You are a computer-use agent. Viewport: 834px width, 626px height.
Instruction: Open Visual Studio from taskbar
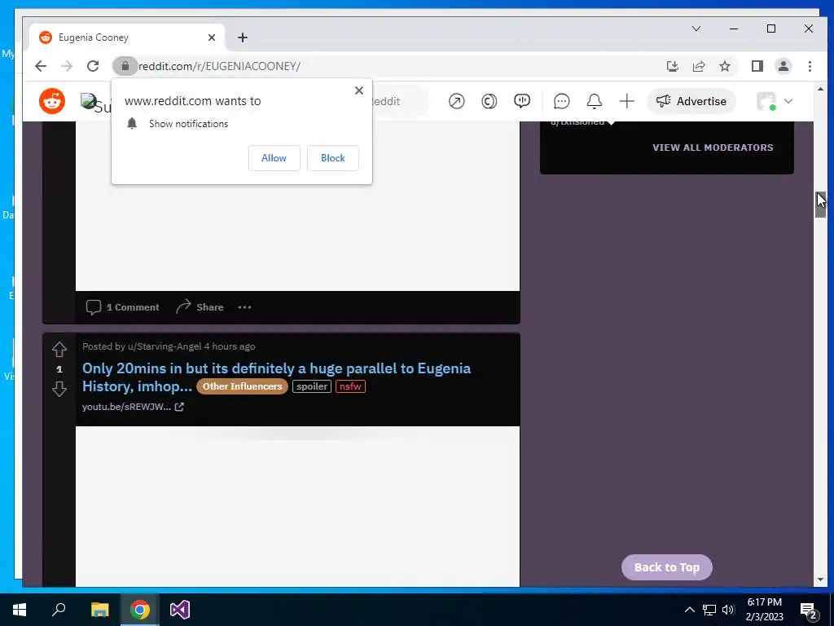pos(180,610)
